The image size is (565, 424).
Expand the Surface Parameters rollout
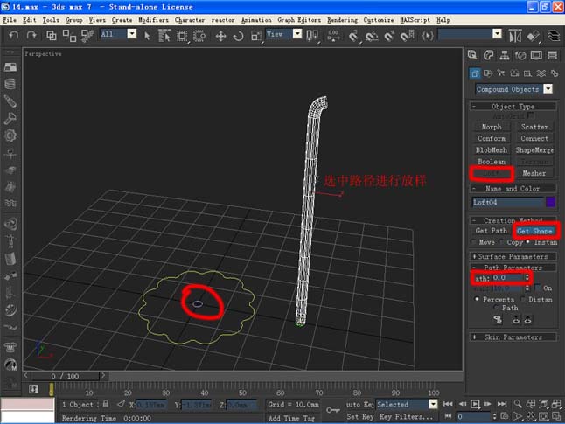514,256
